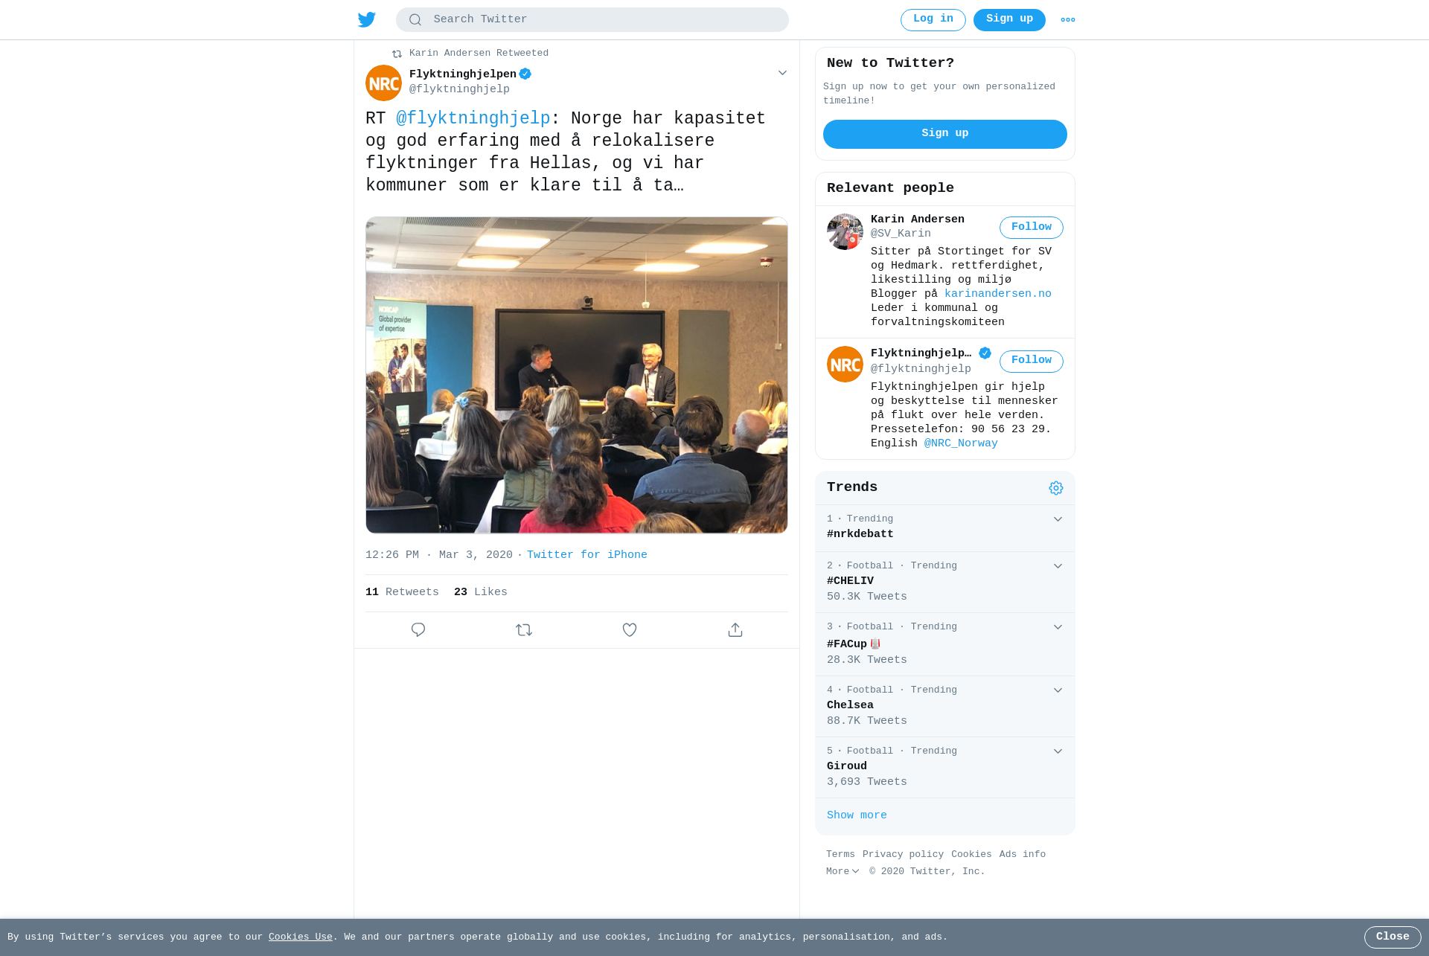Retweet the Flyktninghjelpen tweet
This screenshot has height=956, width=1429.
click(524, 630)
